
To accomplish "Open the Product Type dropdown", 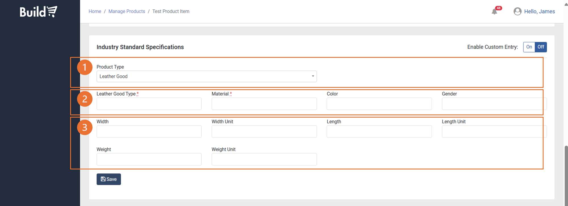I will (x=206, y=77).
